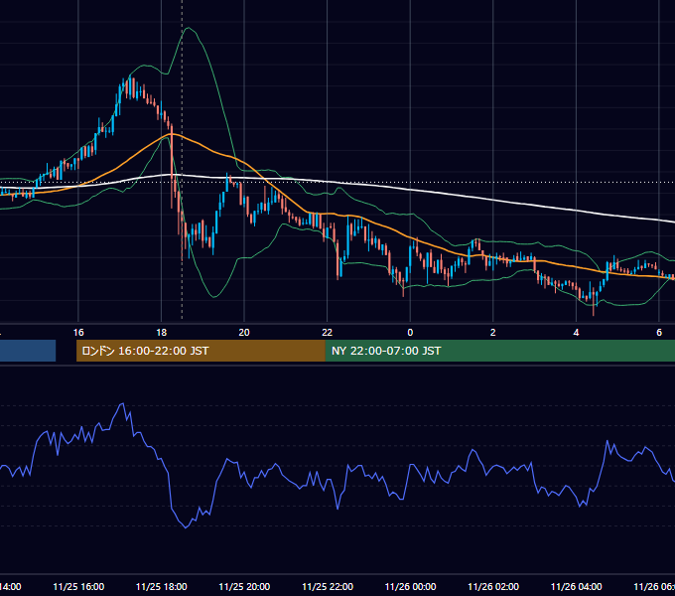Screen dimensions: 675x596
Task: Click the hour label 0 on upper axis
Action: 410,333
